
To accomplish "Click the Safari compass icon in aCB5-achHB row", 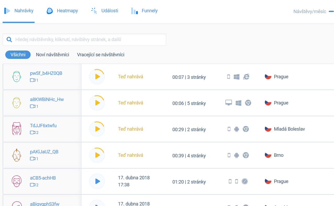I will (x=245, y=181).
